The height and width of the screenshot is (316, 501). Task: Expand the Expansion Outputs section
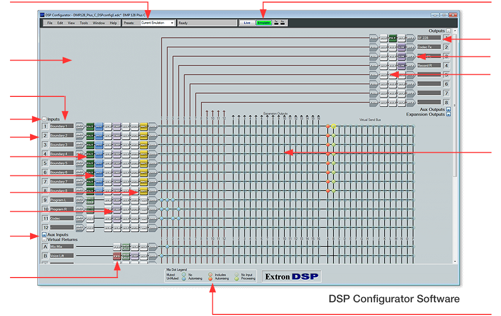(448, 114)
